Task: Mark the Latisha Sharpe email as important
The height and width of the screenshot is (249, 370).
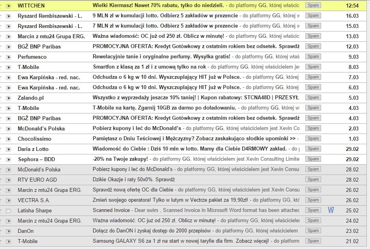Action: pyautogui.click(x=9, y=211)
